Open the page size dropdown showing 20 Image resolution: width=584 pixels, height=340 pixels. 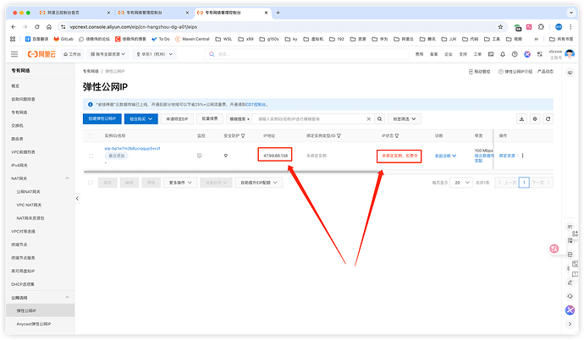pos(461,182)
